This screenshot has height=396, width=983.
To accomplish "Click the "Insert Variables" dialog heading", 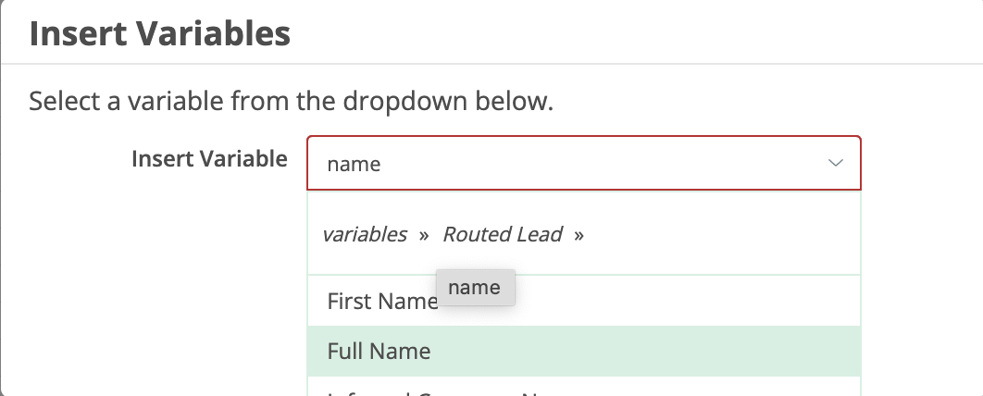I will 160,34.
